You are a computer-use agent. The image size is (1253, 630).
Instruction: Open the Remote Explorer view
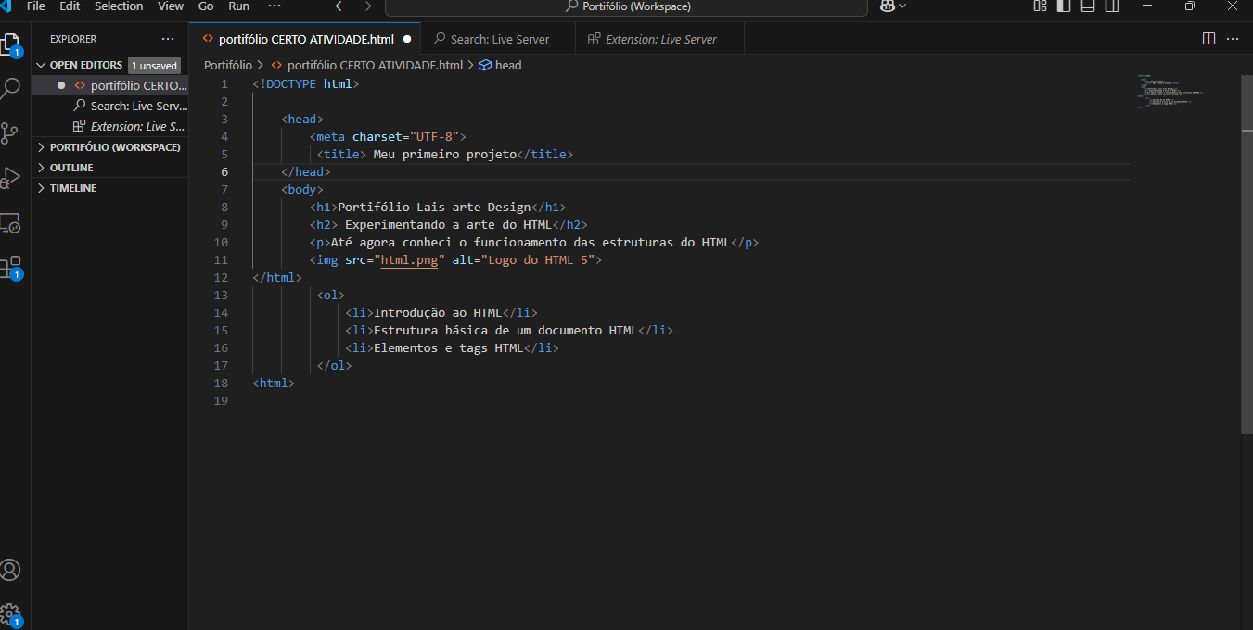click(10, 223)
